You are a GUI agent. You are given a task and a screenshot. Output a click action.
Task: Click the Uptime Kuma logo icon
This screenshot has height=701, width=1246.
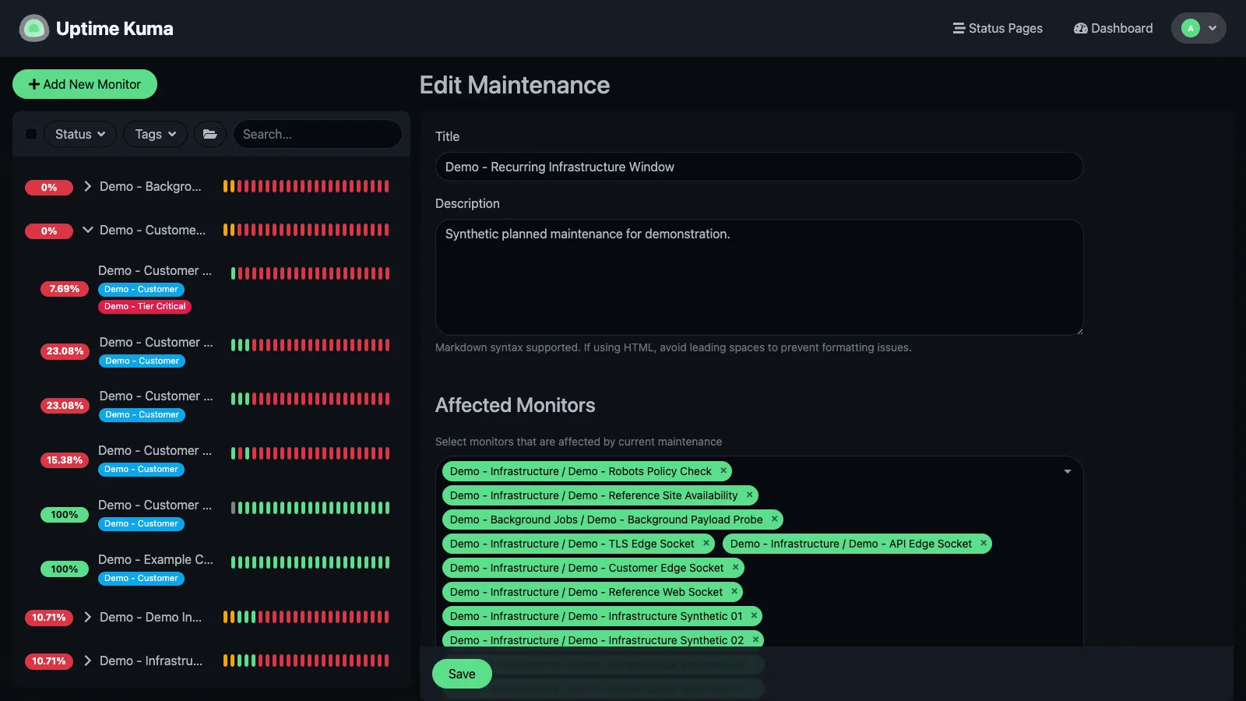[x=33, y=29]
